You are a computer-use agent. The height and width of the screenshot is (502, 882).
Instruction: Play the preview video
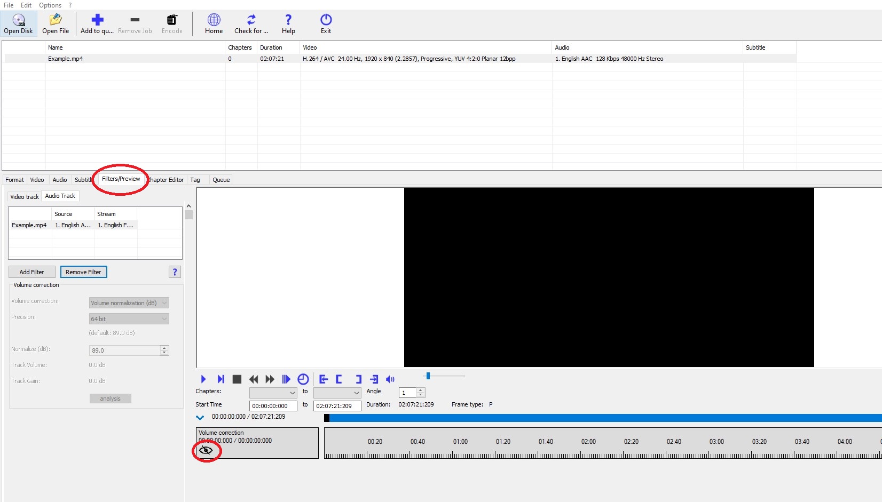click(x=203, y=379)
